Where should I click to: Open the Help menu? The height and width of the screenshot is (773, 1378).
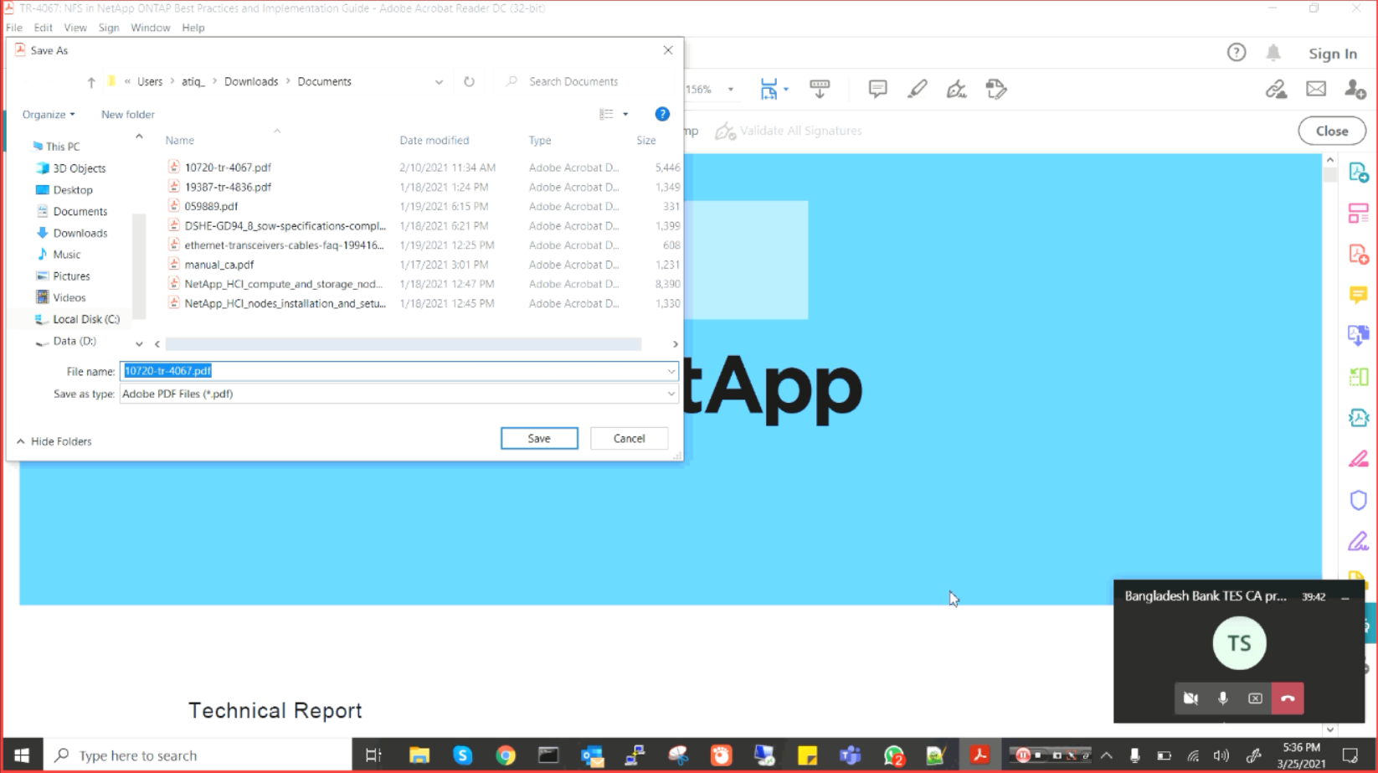point(193,28)
